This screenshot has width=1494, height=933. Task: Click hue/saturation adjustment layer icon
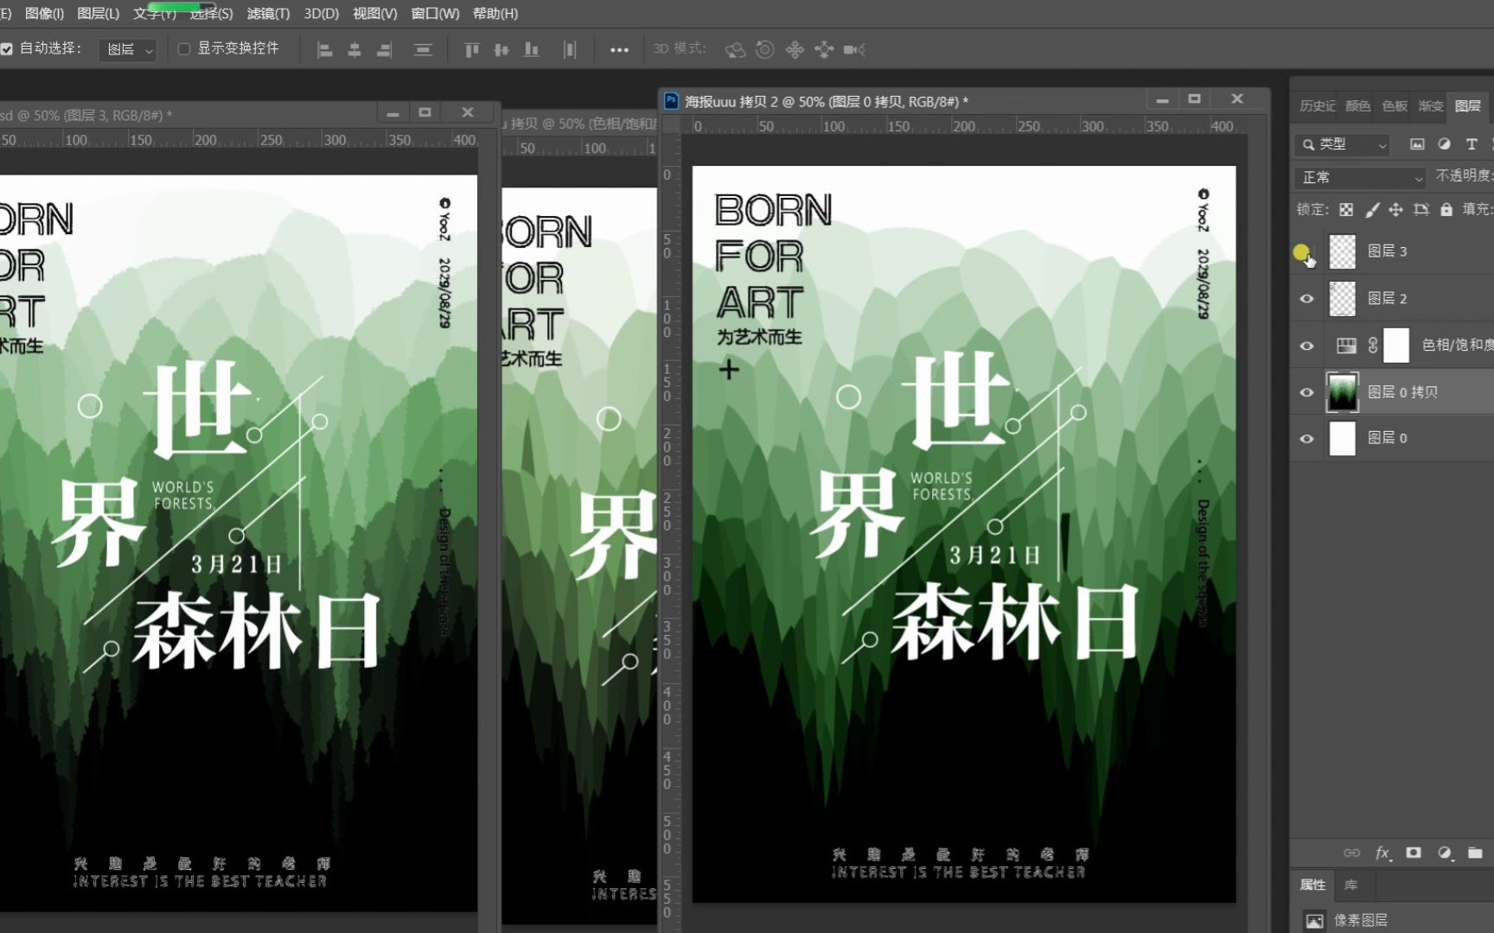pyautogui.click(x=1346, y=346)
